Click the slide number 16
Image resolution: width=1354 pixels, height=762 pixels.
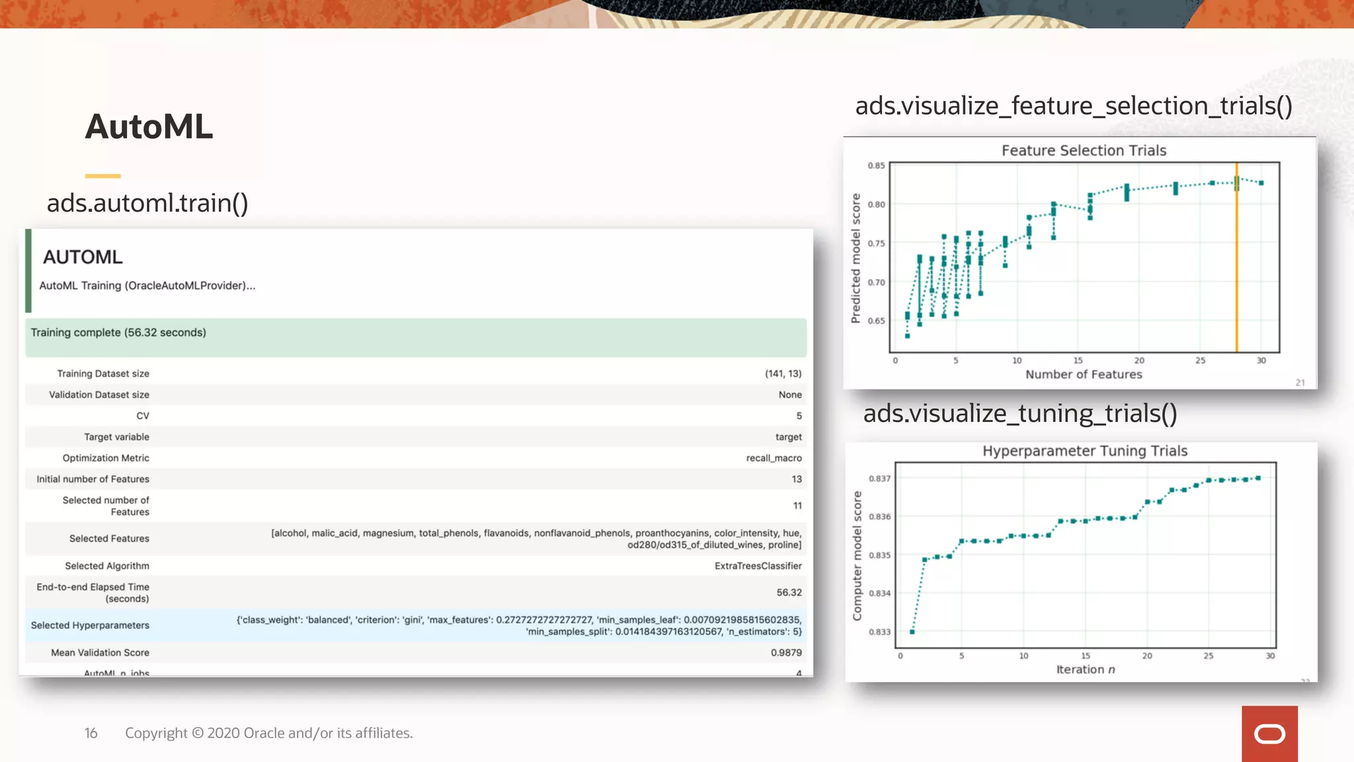91,733
